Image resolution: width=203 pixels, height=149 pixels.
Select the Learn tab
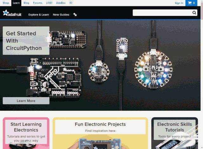16,3
